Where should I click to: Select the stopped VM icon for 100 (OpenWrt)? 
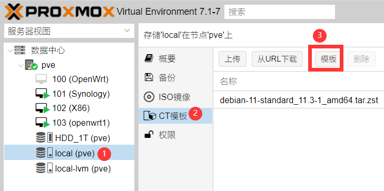[x=41, y=79]
